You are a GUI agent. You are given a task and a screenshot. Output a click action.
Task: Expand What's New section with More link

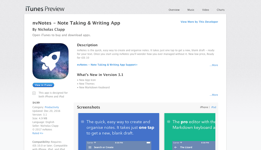(214, 95)
